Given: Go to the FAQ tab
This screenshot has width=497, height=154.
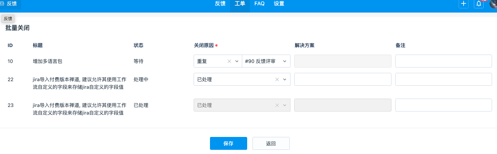Looking at the screenshot, I should click(260, 4).
